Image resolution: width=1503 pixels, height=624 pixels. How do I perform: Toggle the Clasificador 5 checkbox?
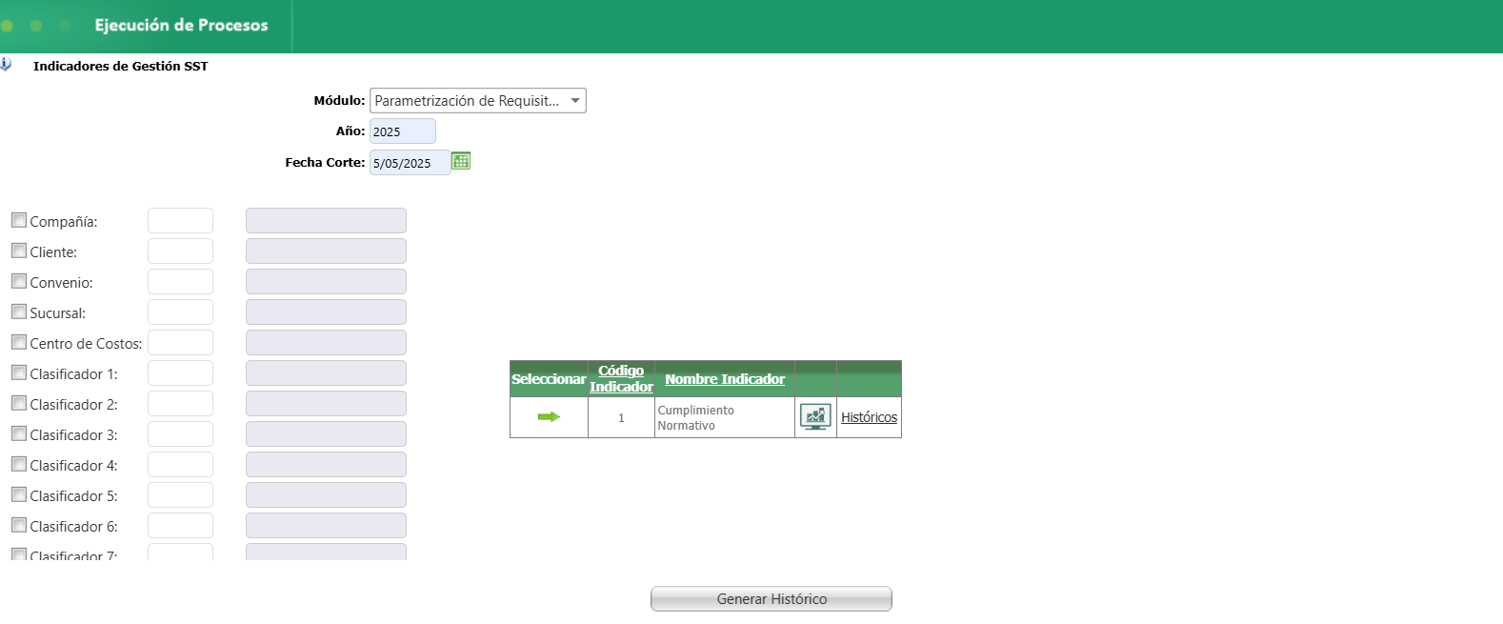pos(19,494)
